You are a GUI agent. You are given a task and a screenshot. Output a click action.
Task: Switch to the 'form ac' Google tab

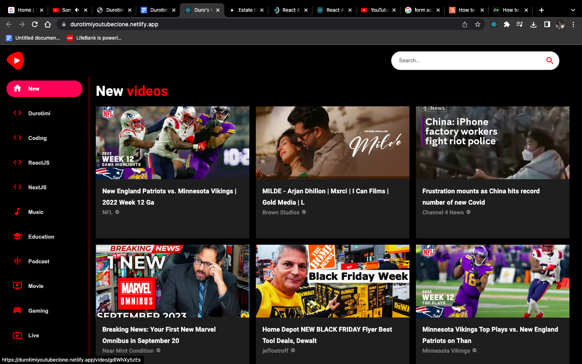coord(423,10)
